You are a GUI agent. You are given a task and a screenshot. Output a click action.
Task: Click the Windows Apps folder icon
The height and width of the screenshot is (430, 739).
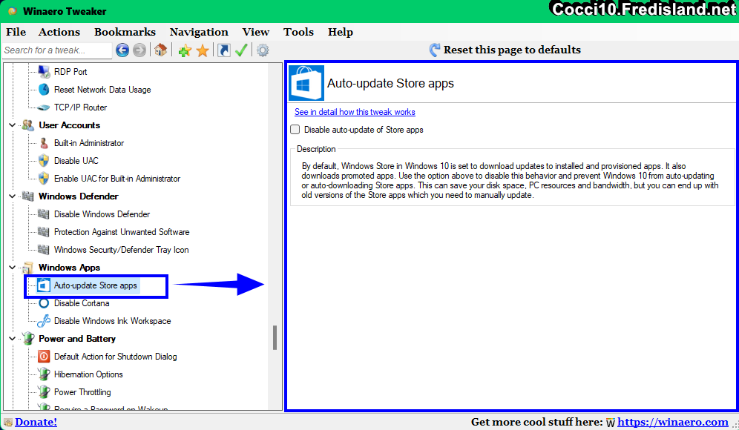(x=27, y=268)
